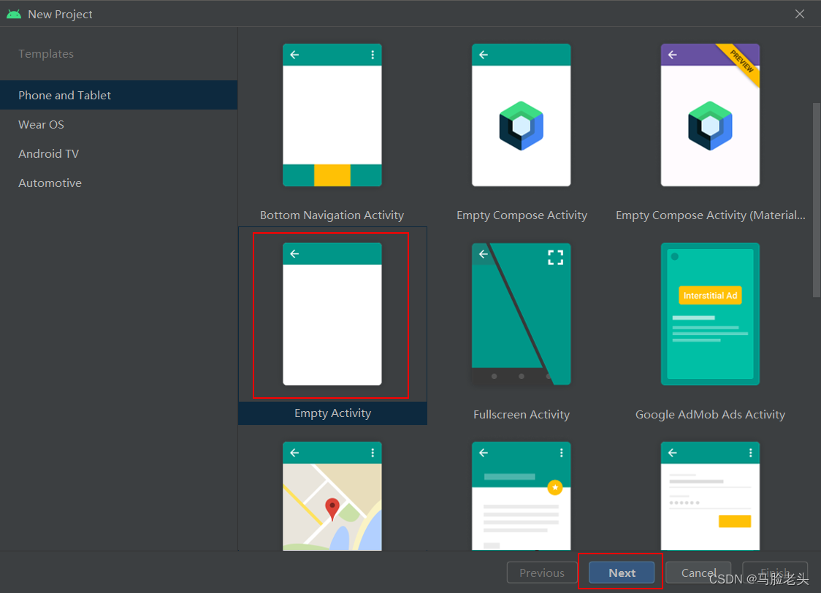The height and width of the screenshot is (593, 821).
Task: Click the template list scrollbar
Action: (x=817, y=200)
